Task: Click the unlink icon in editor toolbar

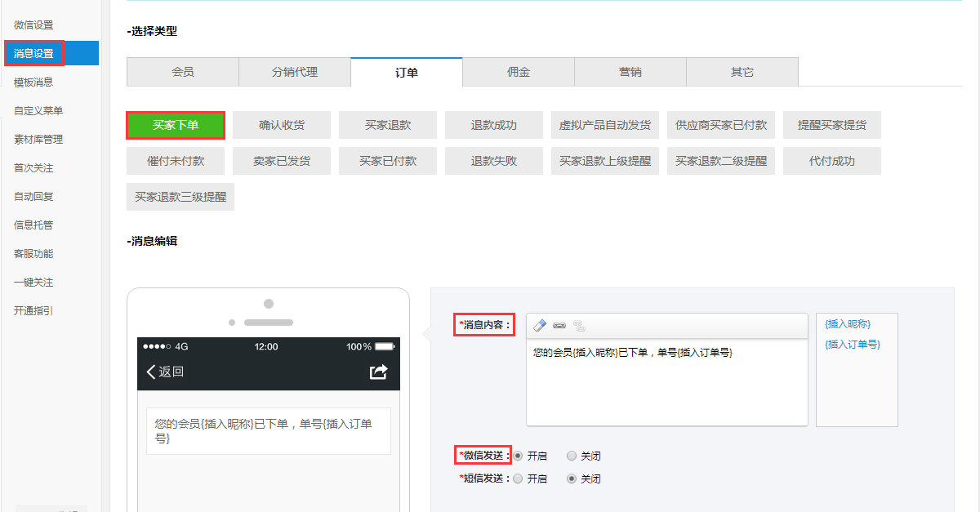Action: coord(580,325)
